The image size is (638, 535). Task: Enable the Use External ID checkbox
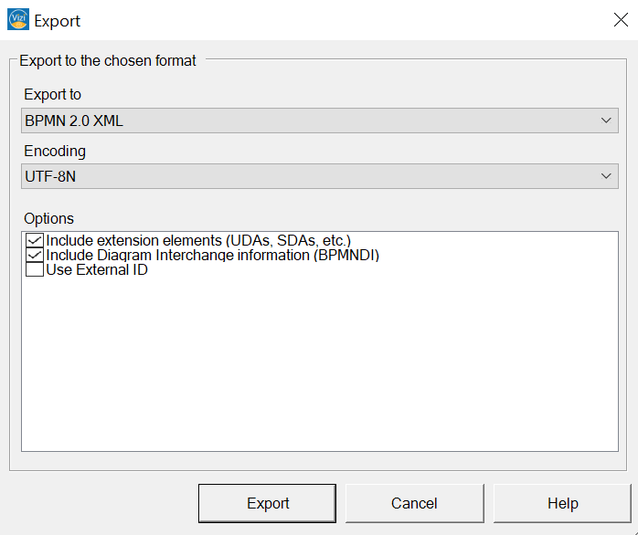click(x=35, y=269)
